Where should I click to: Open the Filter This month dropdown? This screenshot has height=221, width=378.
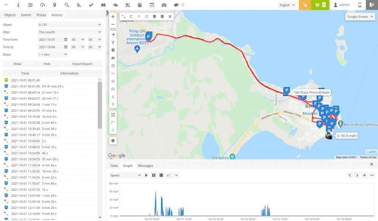click(x=70, y=32)
